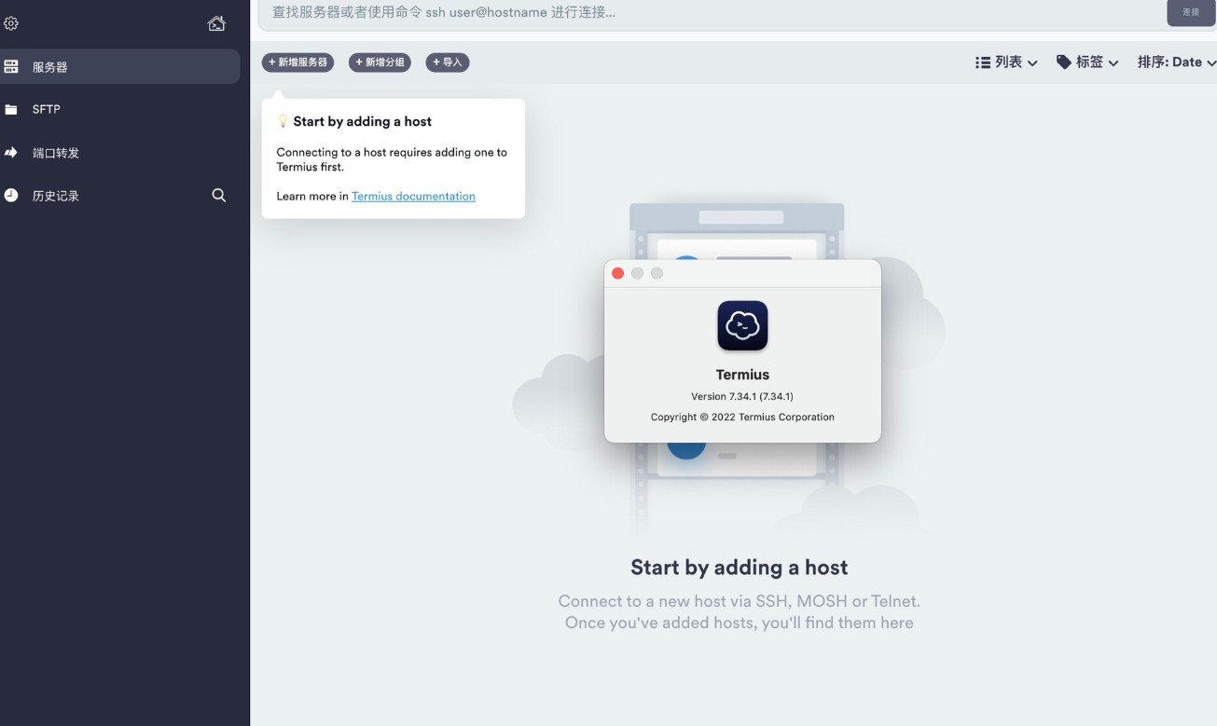Click the 导入 import button
This screenshot has height=726, width=1217.
(x=448, y=62)
